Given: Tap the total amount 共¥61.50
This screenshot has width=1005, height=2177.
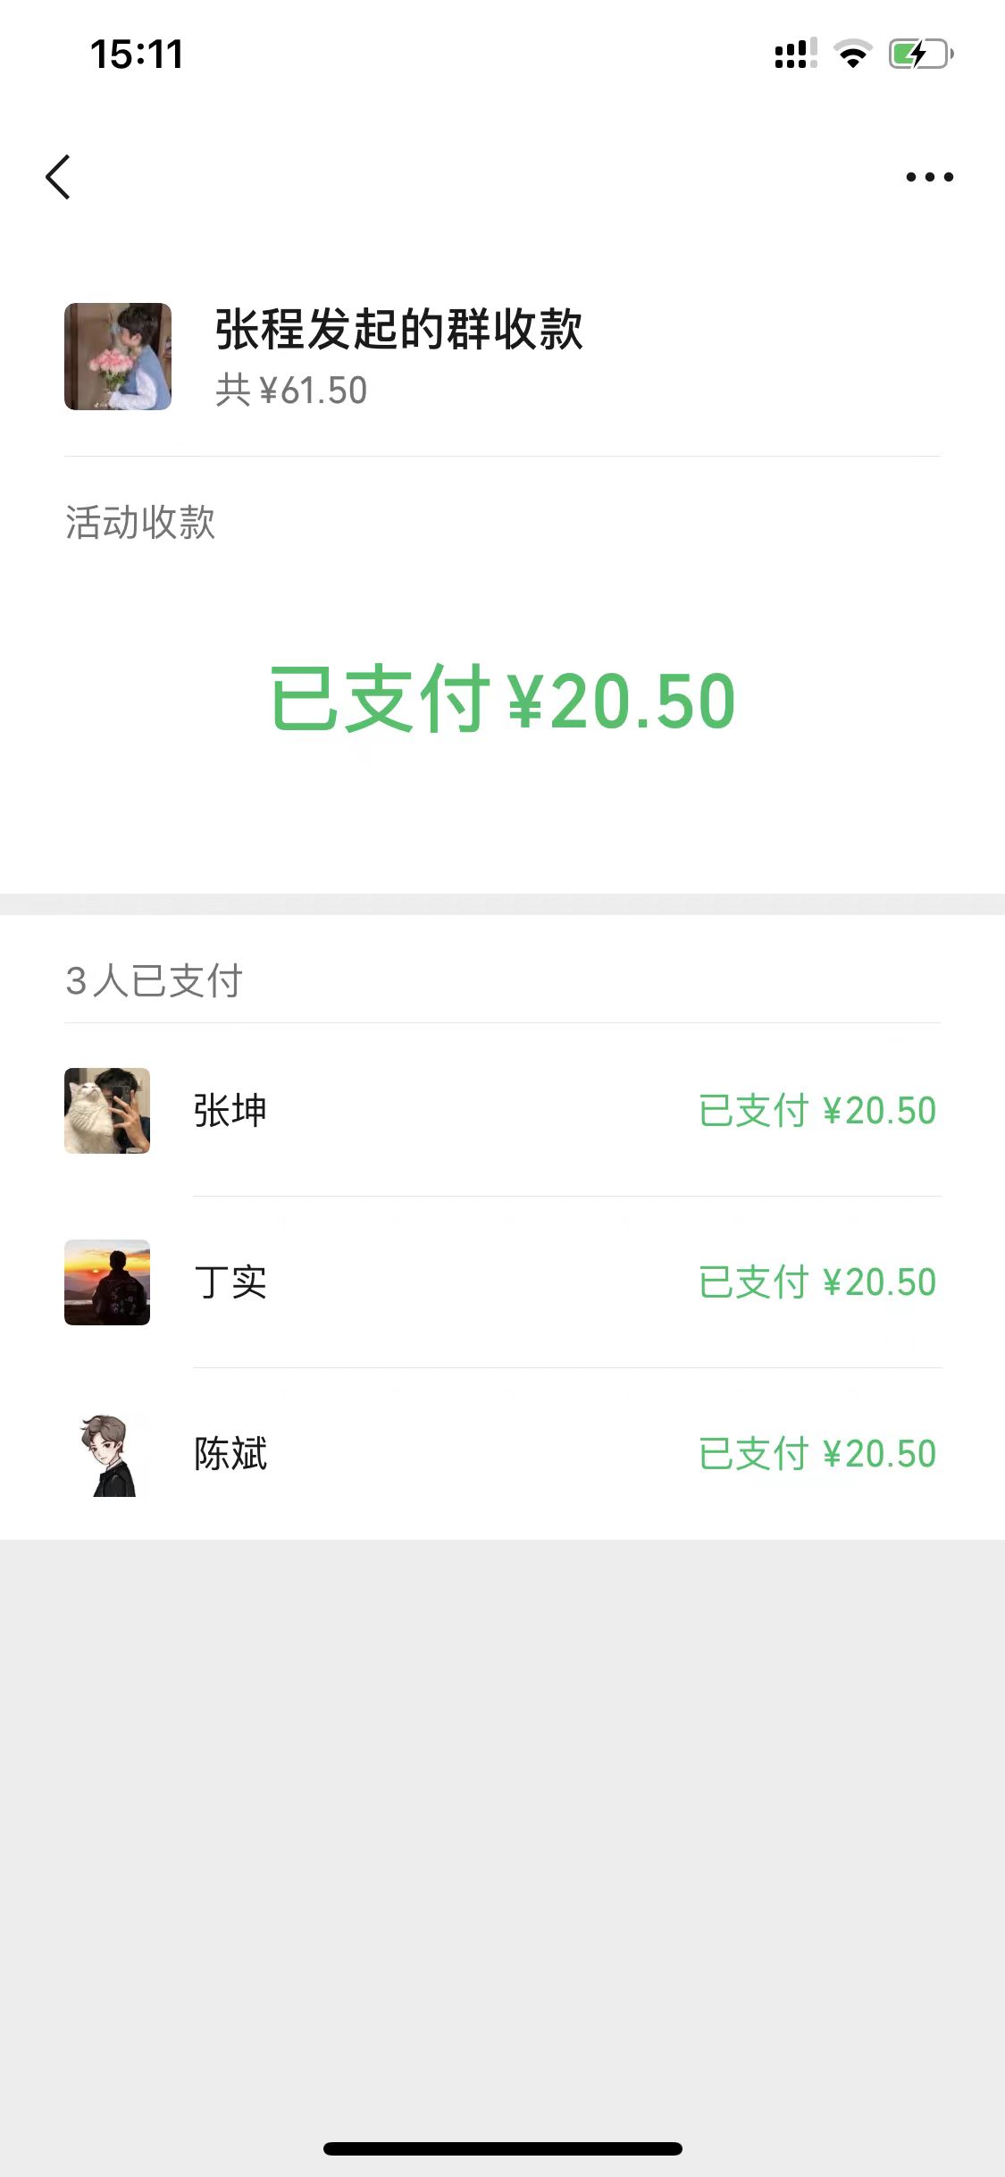Looking at the screenshot, I should click(x=291, y=391).
